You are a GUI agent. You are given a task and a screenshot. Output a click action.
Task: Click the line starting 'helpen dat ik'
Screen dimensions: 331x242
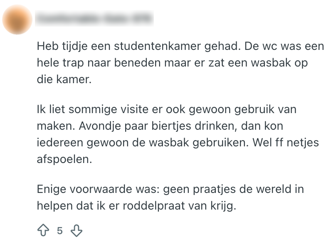coord(136,205)
